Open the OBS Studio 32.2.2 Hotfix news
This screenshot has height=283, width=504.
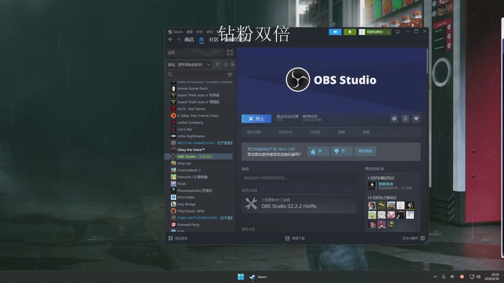tap(299, 204)
